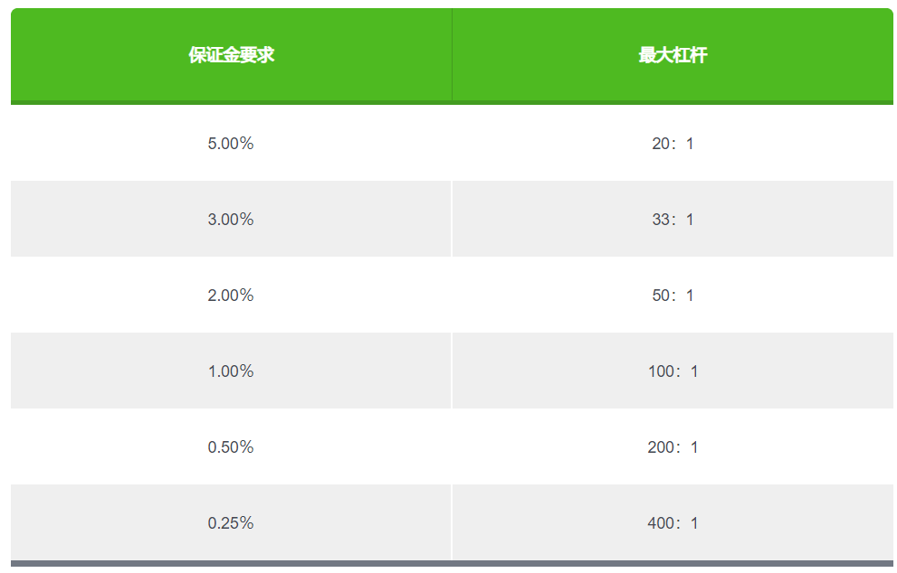Click the 保证金要求 column header
The image size is (897, 573).
[231, 55]
